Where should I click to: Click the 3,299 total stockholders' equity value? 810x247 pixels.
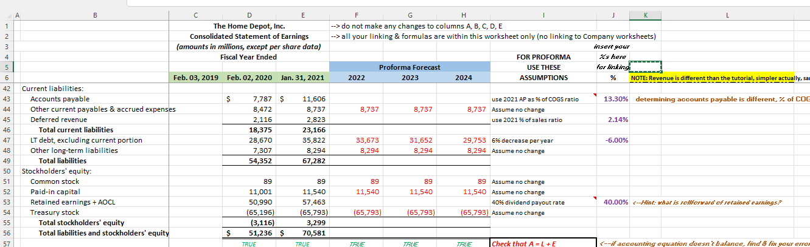[316, 222]
